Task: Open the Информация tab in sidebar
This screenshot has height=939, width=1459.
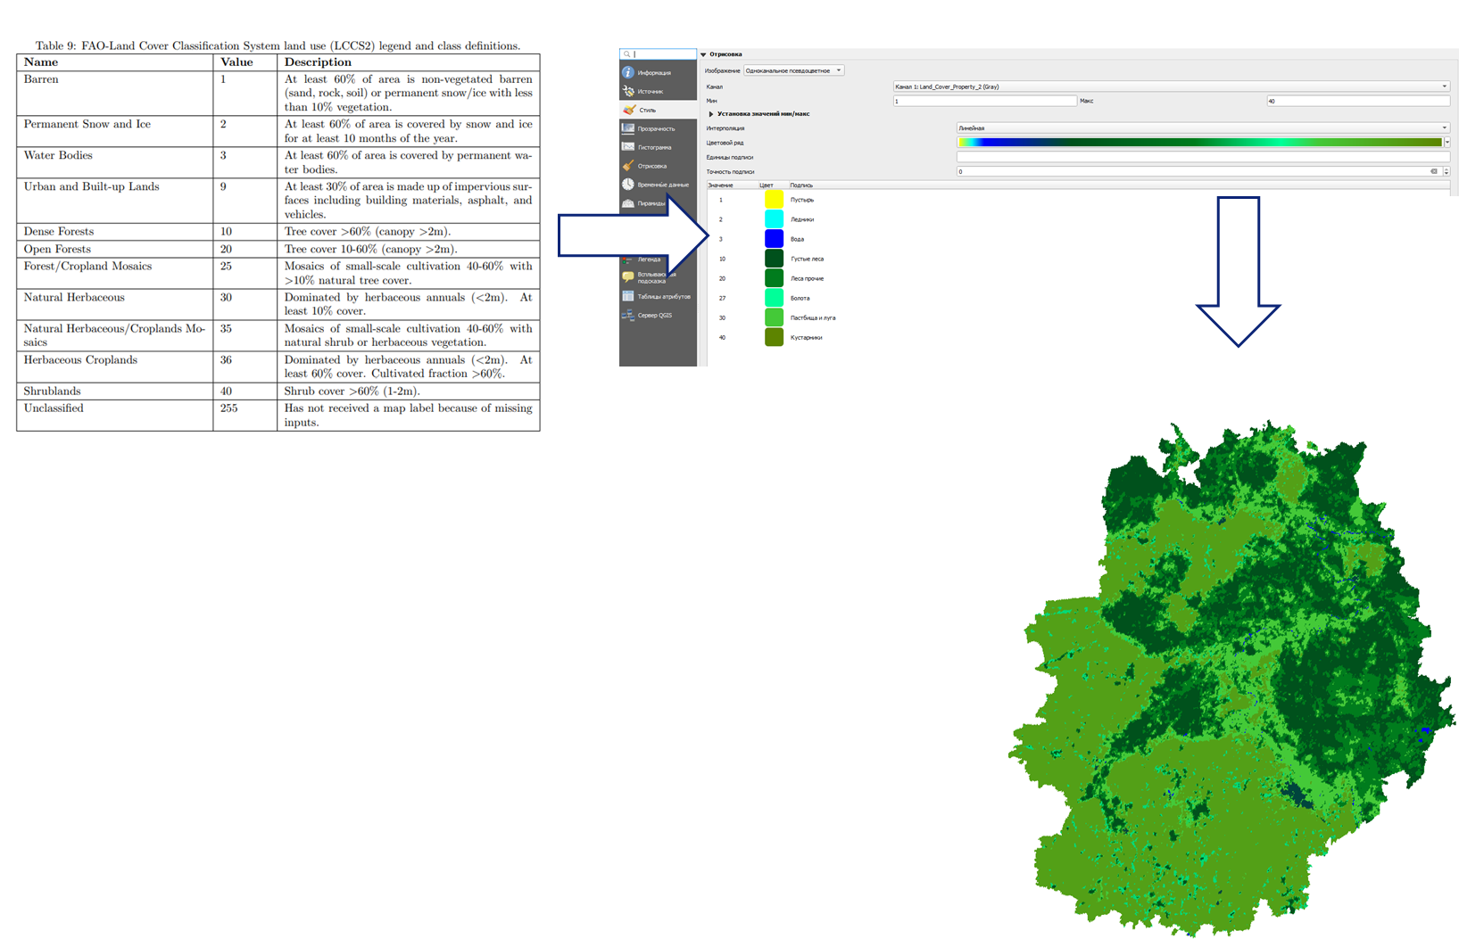Action: pos(658,72)
